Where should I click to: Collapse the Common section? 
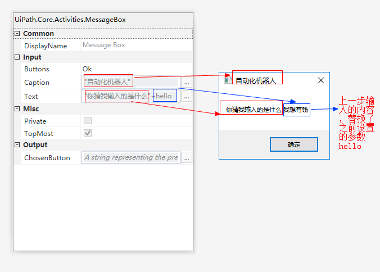click(x=17, y=33)
